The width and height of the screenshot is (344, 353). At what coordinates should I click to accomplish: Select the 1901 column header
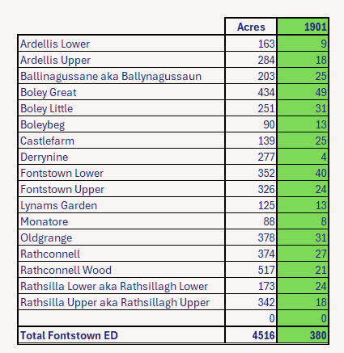(x=303, y=27)
